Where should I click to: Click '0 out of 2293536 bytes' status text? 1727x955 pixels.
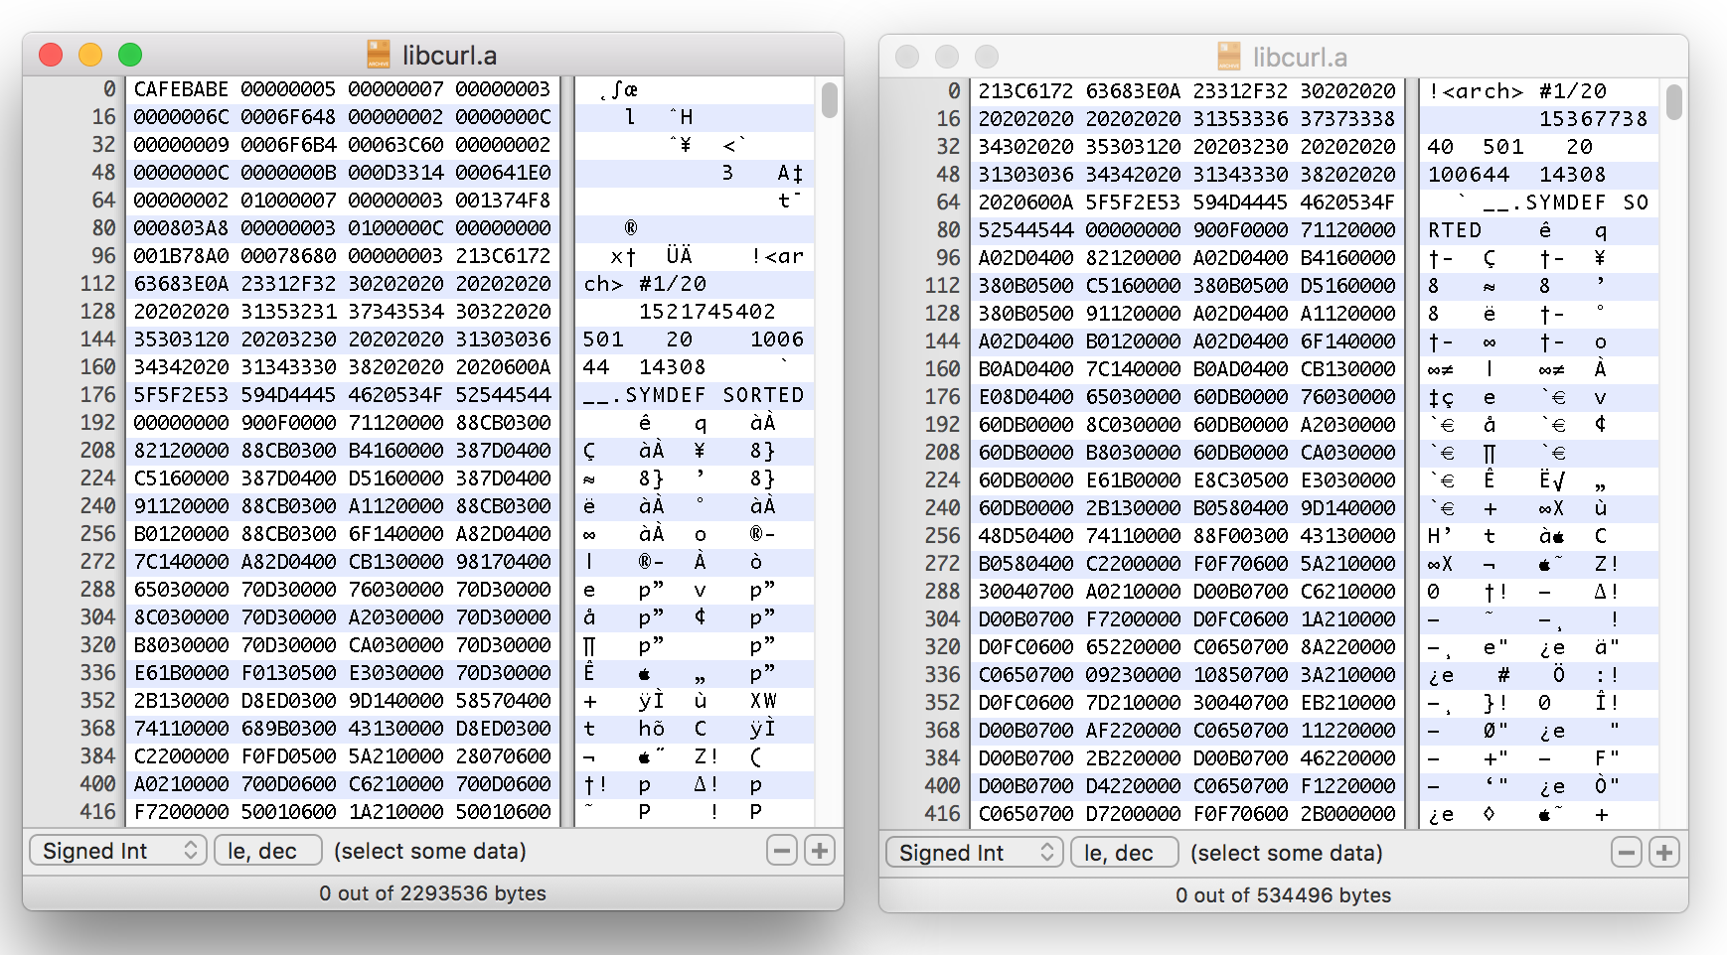click(x=432, y=893)
